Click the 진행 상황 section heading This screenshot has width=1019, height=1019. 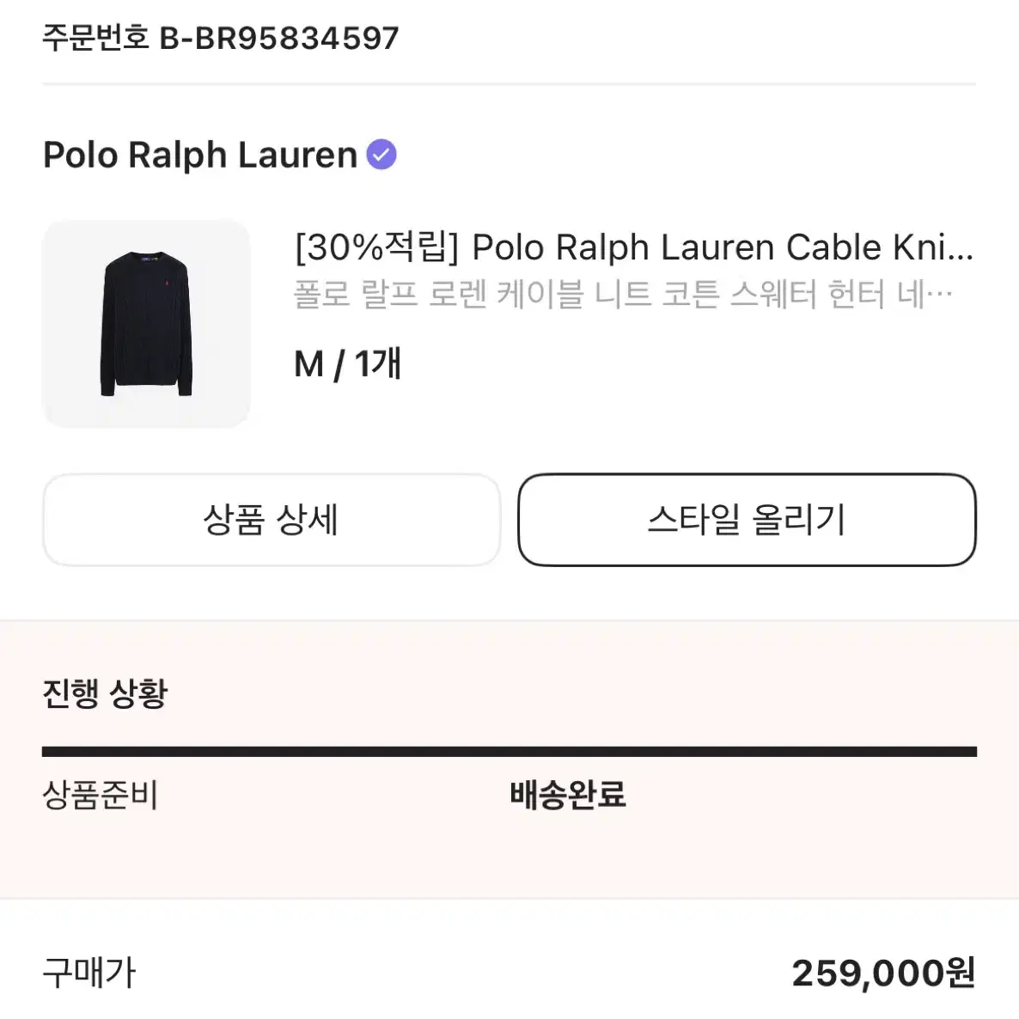(x=106, y=693)
